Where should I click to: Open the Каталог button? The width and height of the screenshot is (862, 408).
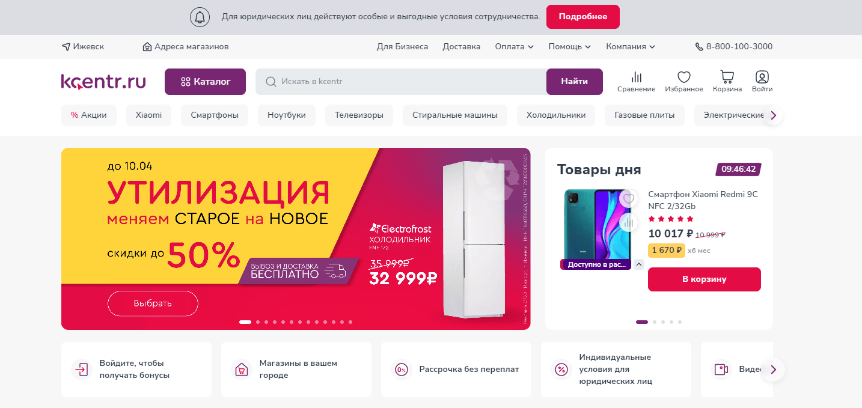[x=205, y=82]
